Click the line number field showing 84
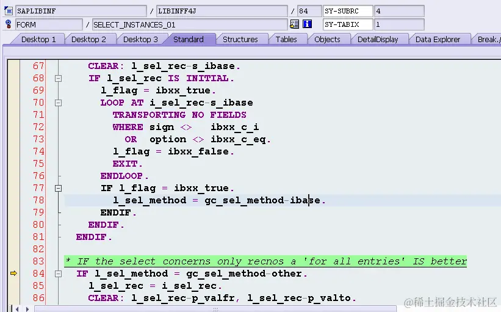Screen dimensions: 501x312 pyautogui.click(x=309, y=11)
